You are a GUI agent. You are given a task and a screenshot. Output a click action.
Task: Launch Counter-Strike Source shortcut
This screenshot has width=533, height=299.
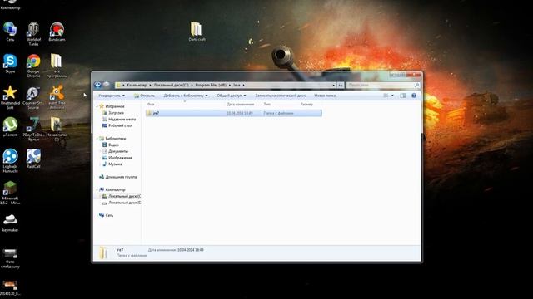[x=33, y=97]
